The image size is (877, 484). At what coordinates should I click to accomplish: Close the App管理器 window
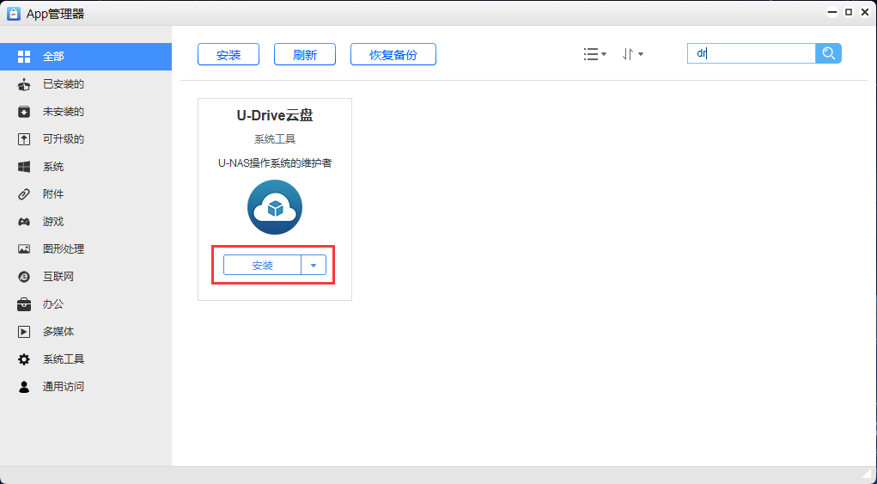(865, 12)
